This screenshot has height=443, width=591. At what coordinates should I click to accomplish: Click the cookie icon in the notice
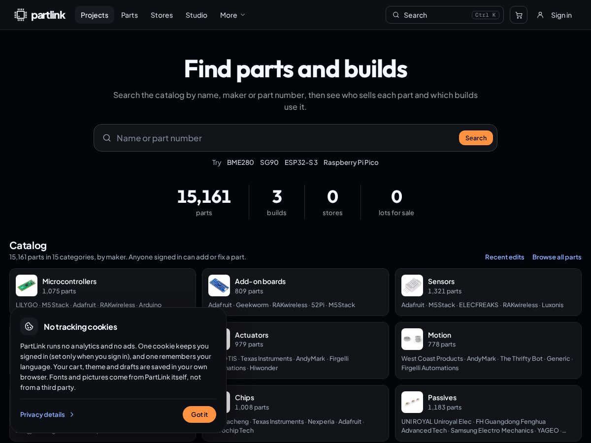tap(29, 326)
